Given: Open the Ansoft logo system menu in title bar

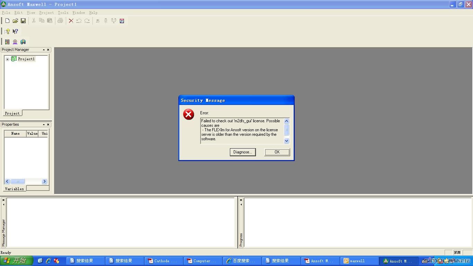Looking at the screenshot, I should 3,4.
